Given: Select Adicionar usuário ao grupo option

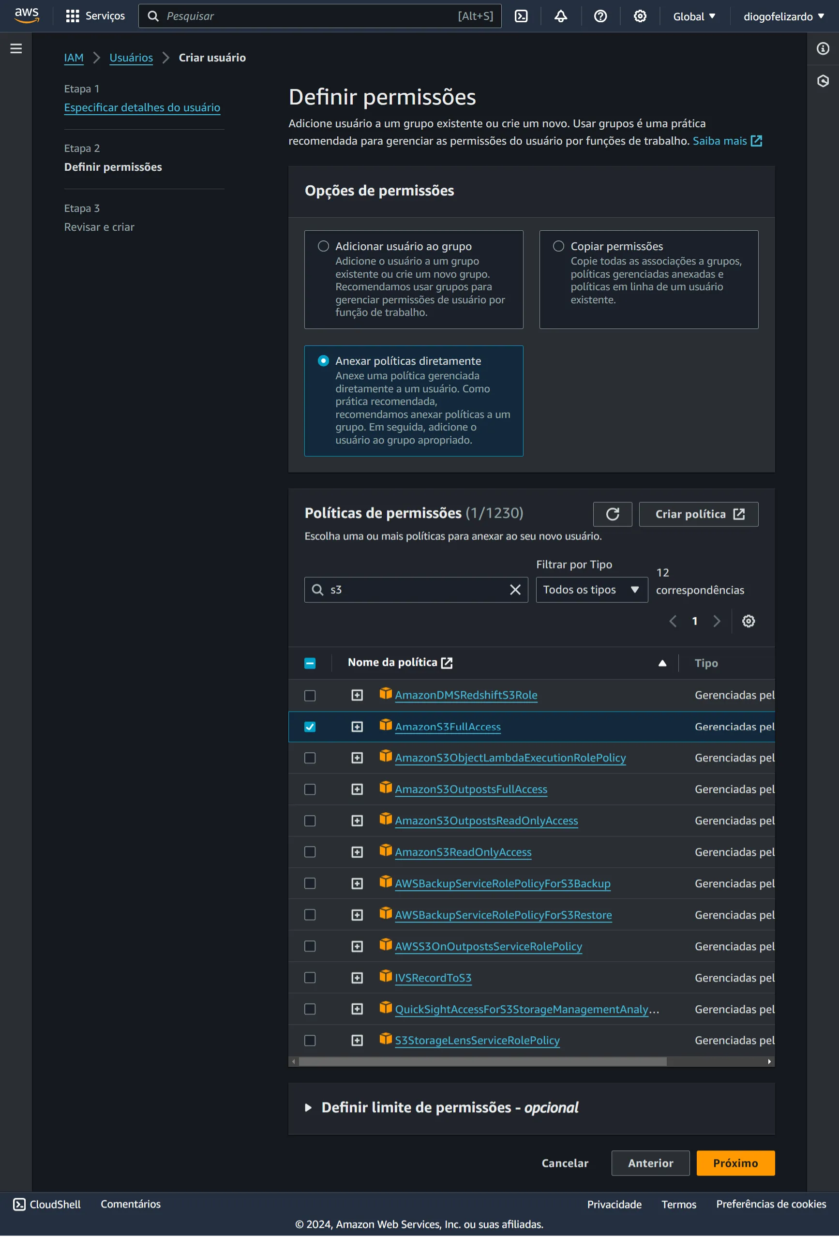Looking at the screenshot, I should 323,246.
